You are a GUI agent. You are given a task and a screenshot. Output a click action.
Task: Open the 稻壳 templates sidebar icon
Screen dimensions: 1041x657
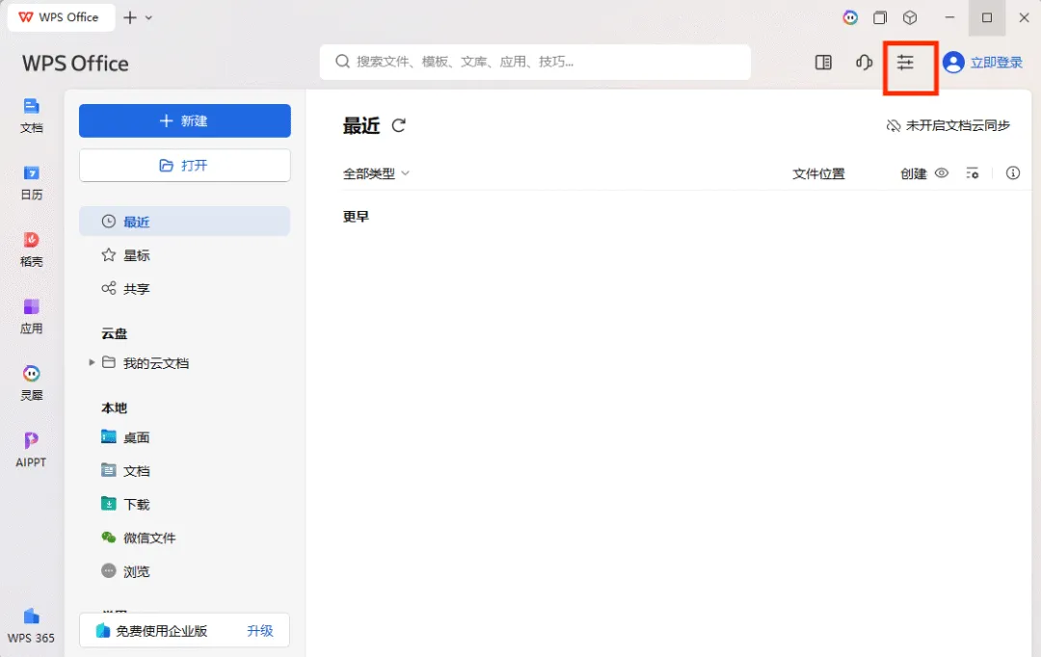pyautogui.click(x=31, y=250)
